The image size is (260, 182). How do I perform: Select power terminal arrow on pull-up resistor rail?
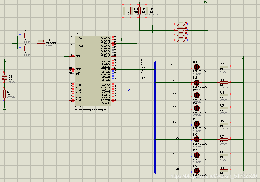pos(205,2)
